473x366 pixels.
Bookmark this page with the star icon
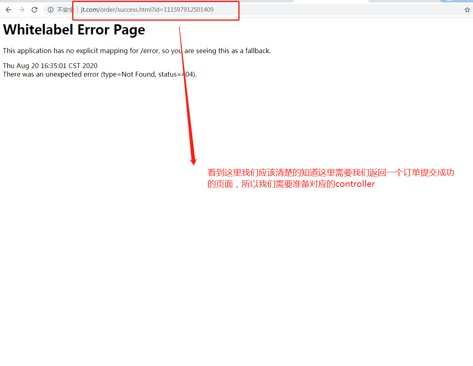click(x=467, y=10)
